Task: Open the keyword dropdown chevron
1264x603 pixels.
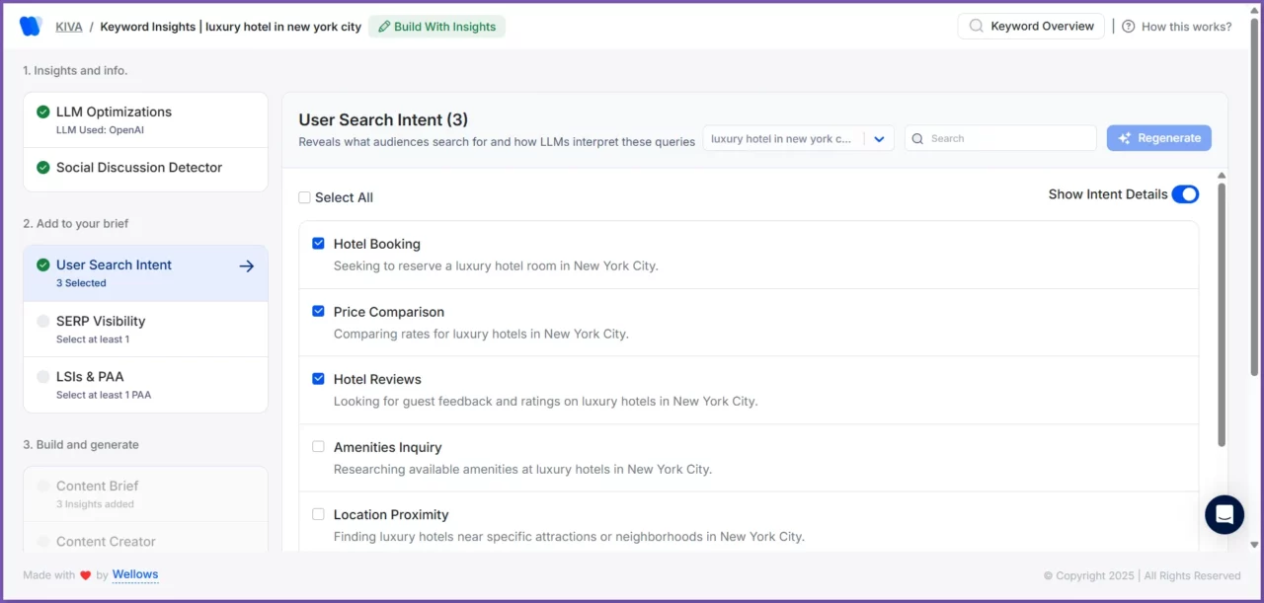Action: (879, 139)
